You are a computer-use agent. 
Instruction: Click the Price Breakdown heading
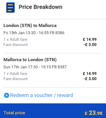[40, 7]
